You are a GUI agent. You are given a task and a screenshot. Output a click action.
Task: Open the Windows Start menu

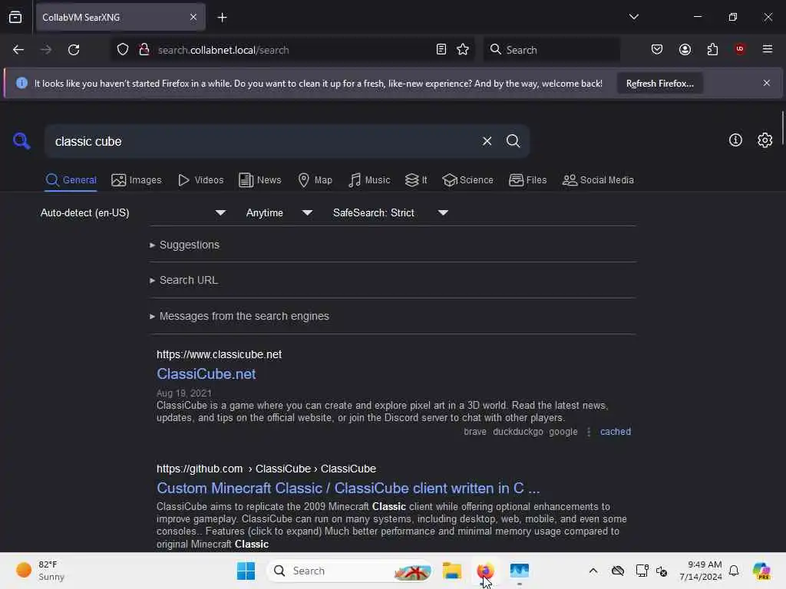246,571
